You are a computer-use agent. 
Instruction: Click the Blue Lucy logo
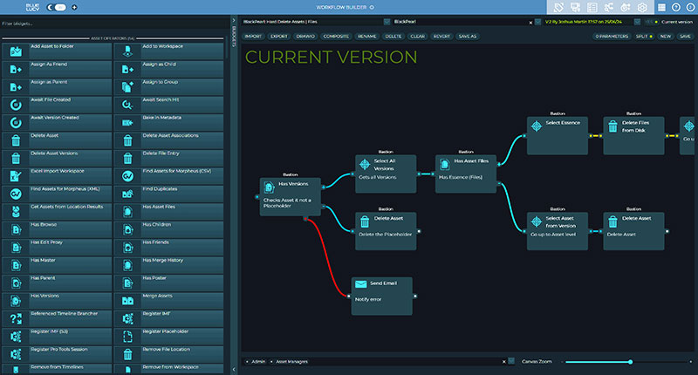[32, 7]
